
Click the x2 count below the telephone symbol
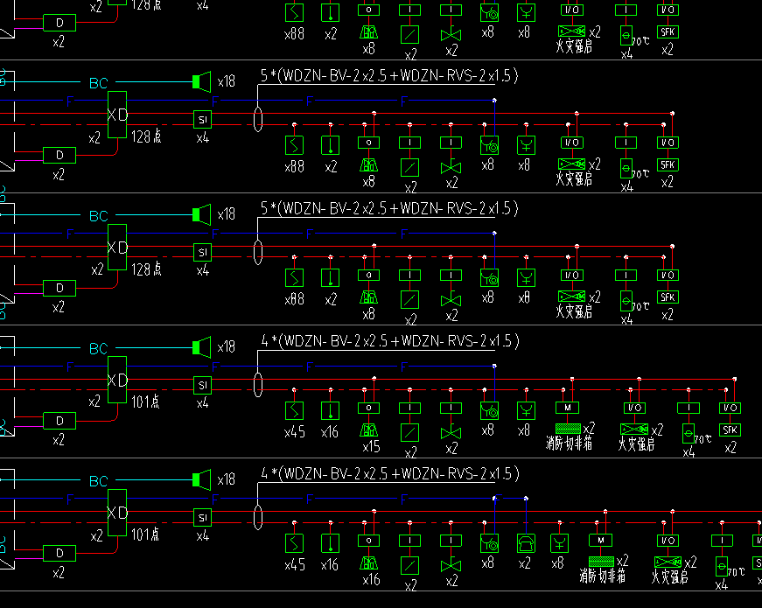coord(525,563)
